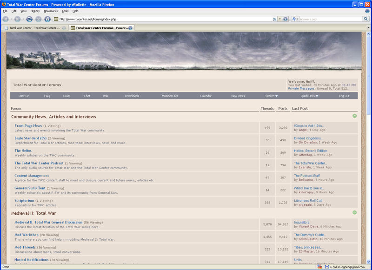Open The Helios forum

click(x=23, y=151)
